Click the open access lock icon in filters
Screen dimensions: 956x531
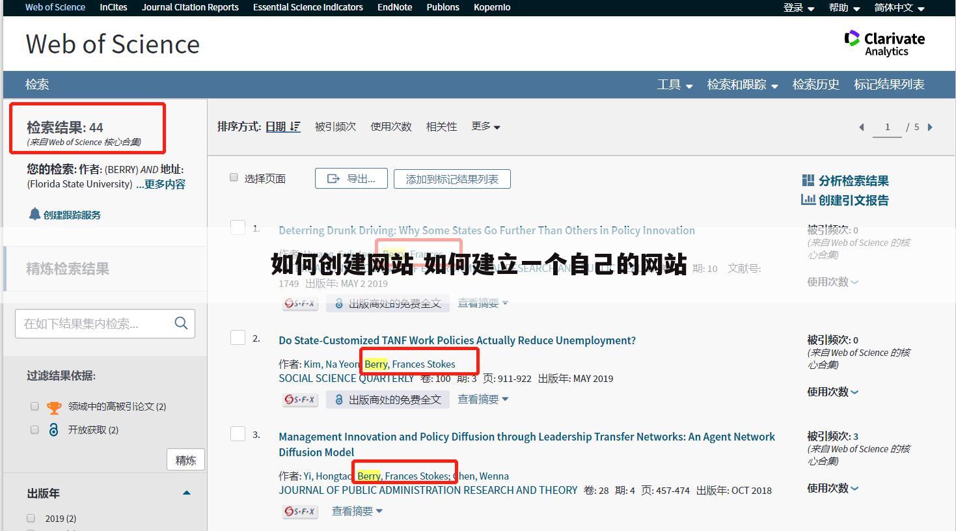[x=54, y=429]
